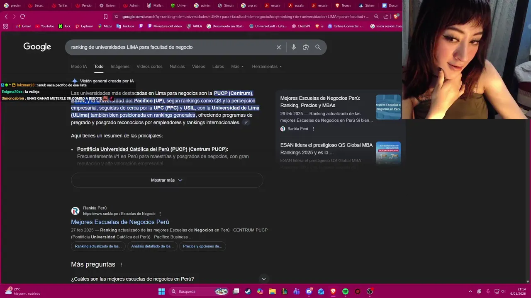
Task: Open the Gmail bookmark
Action: pos(23,26)
